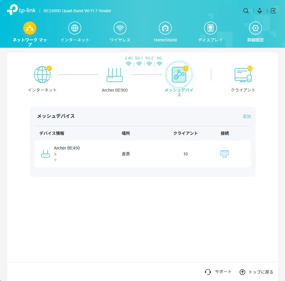Select the メッシュデバイス icon in network map
The width and height of the screenshot is (285, 281).
pos(179,75)
